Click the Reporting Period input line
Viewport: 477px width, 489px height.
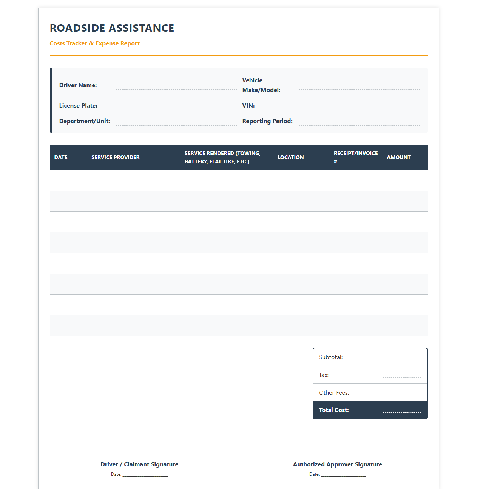pyautogui.click(x=359, y=121)
